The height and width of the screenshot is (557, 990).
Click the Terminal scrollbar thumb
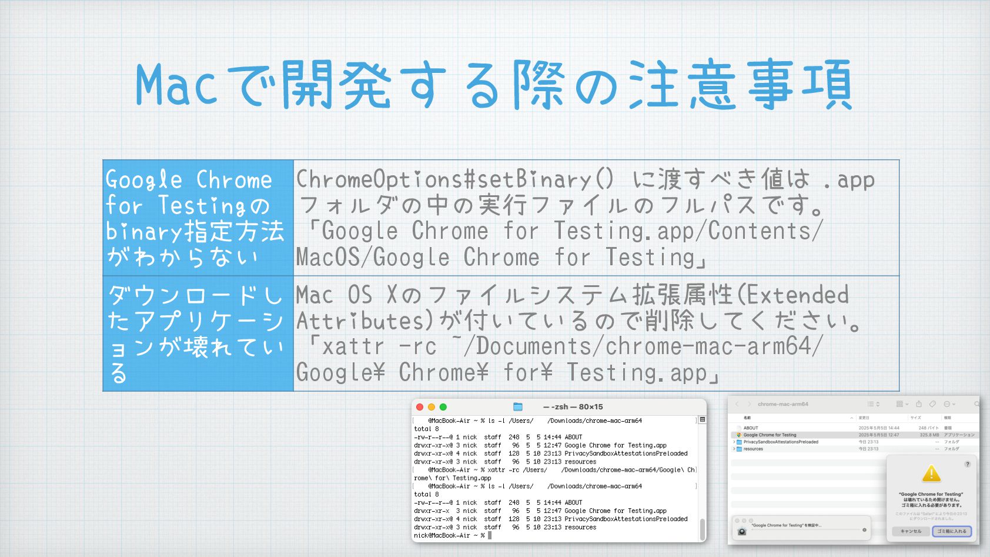[702, 529]
